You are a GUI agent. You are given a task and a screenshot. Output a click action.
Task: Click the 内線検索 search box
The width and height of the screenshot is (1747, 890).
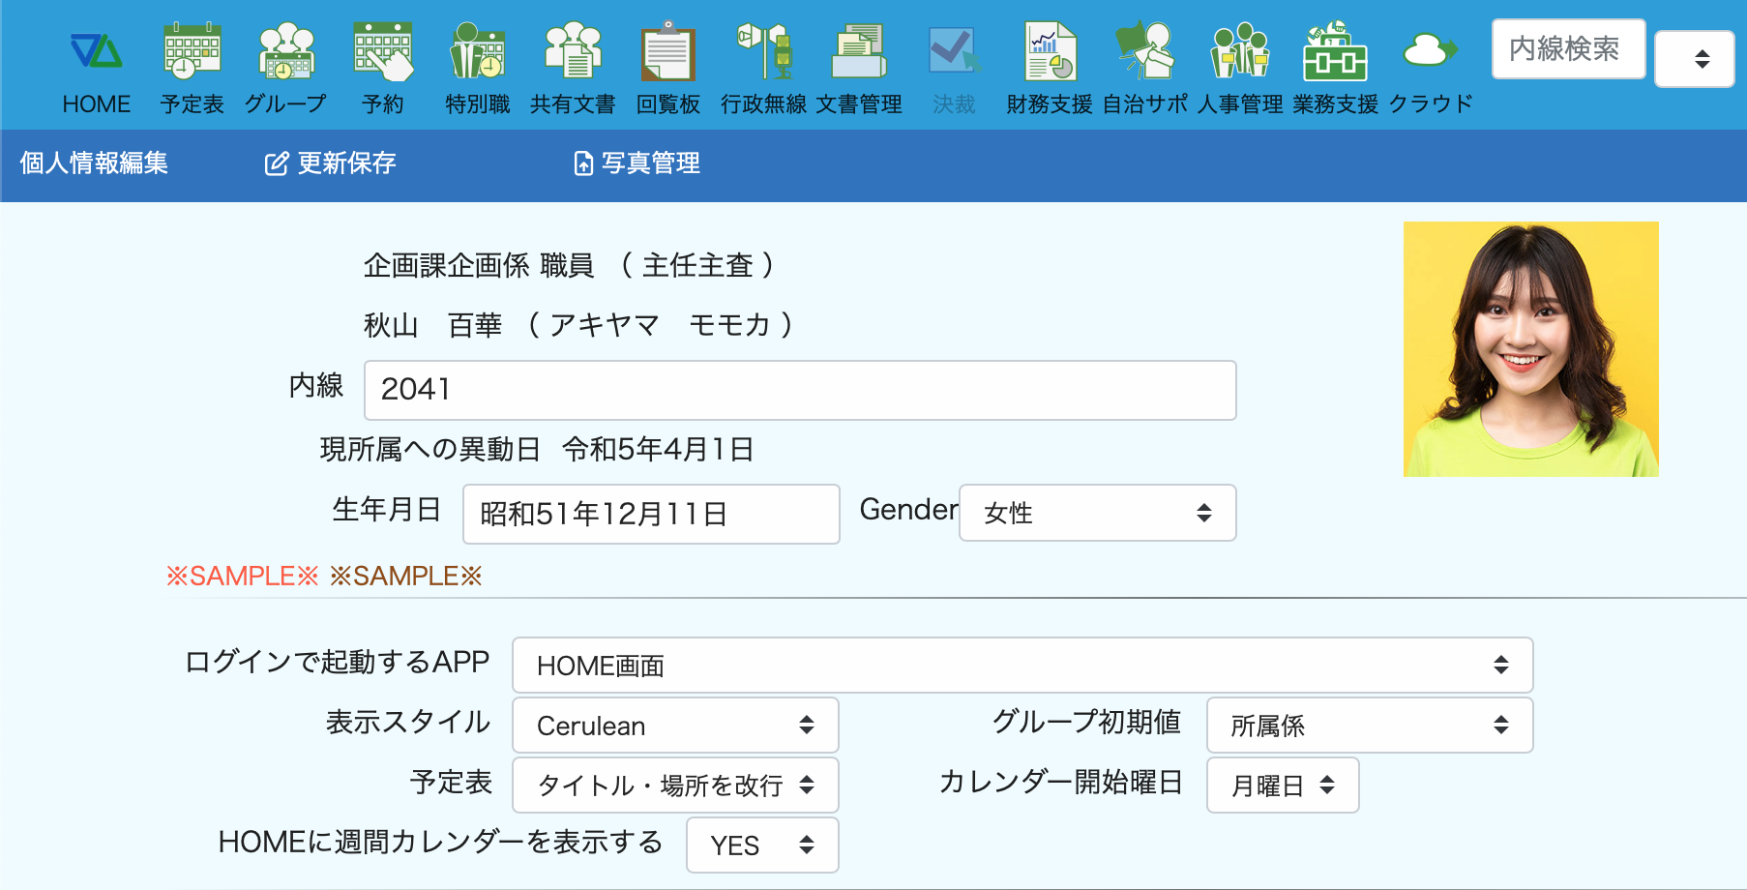click(x=1567, y=48)
